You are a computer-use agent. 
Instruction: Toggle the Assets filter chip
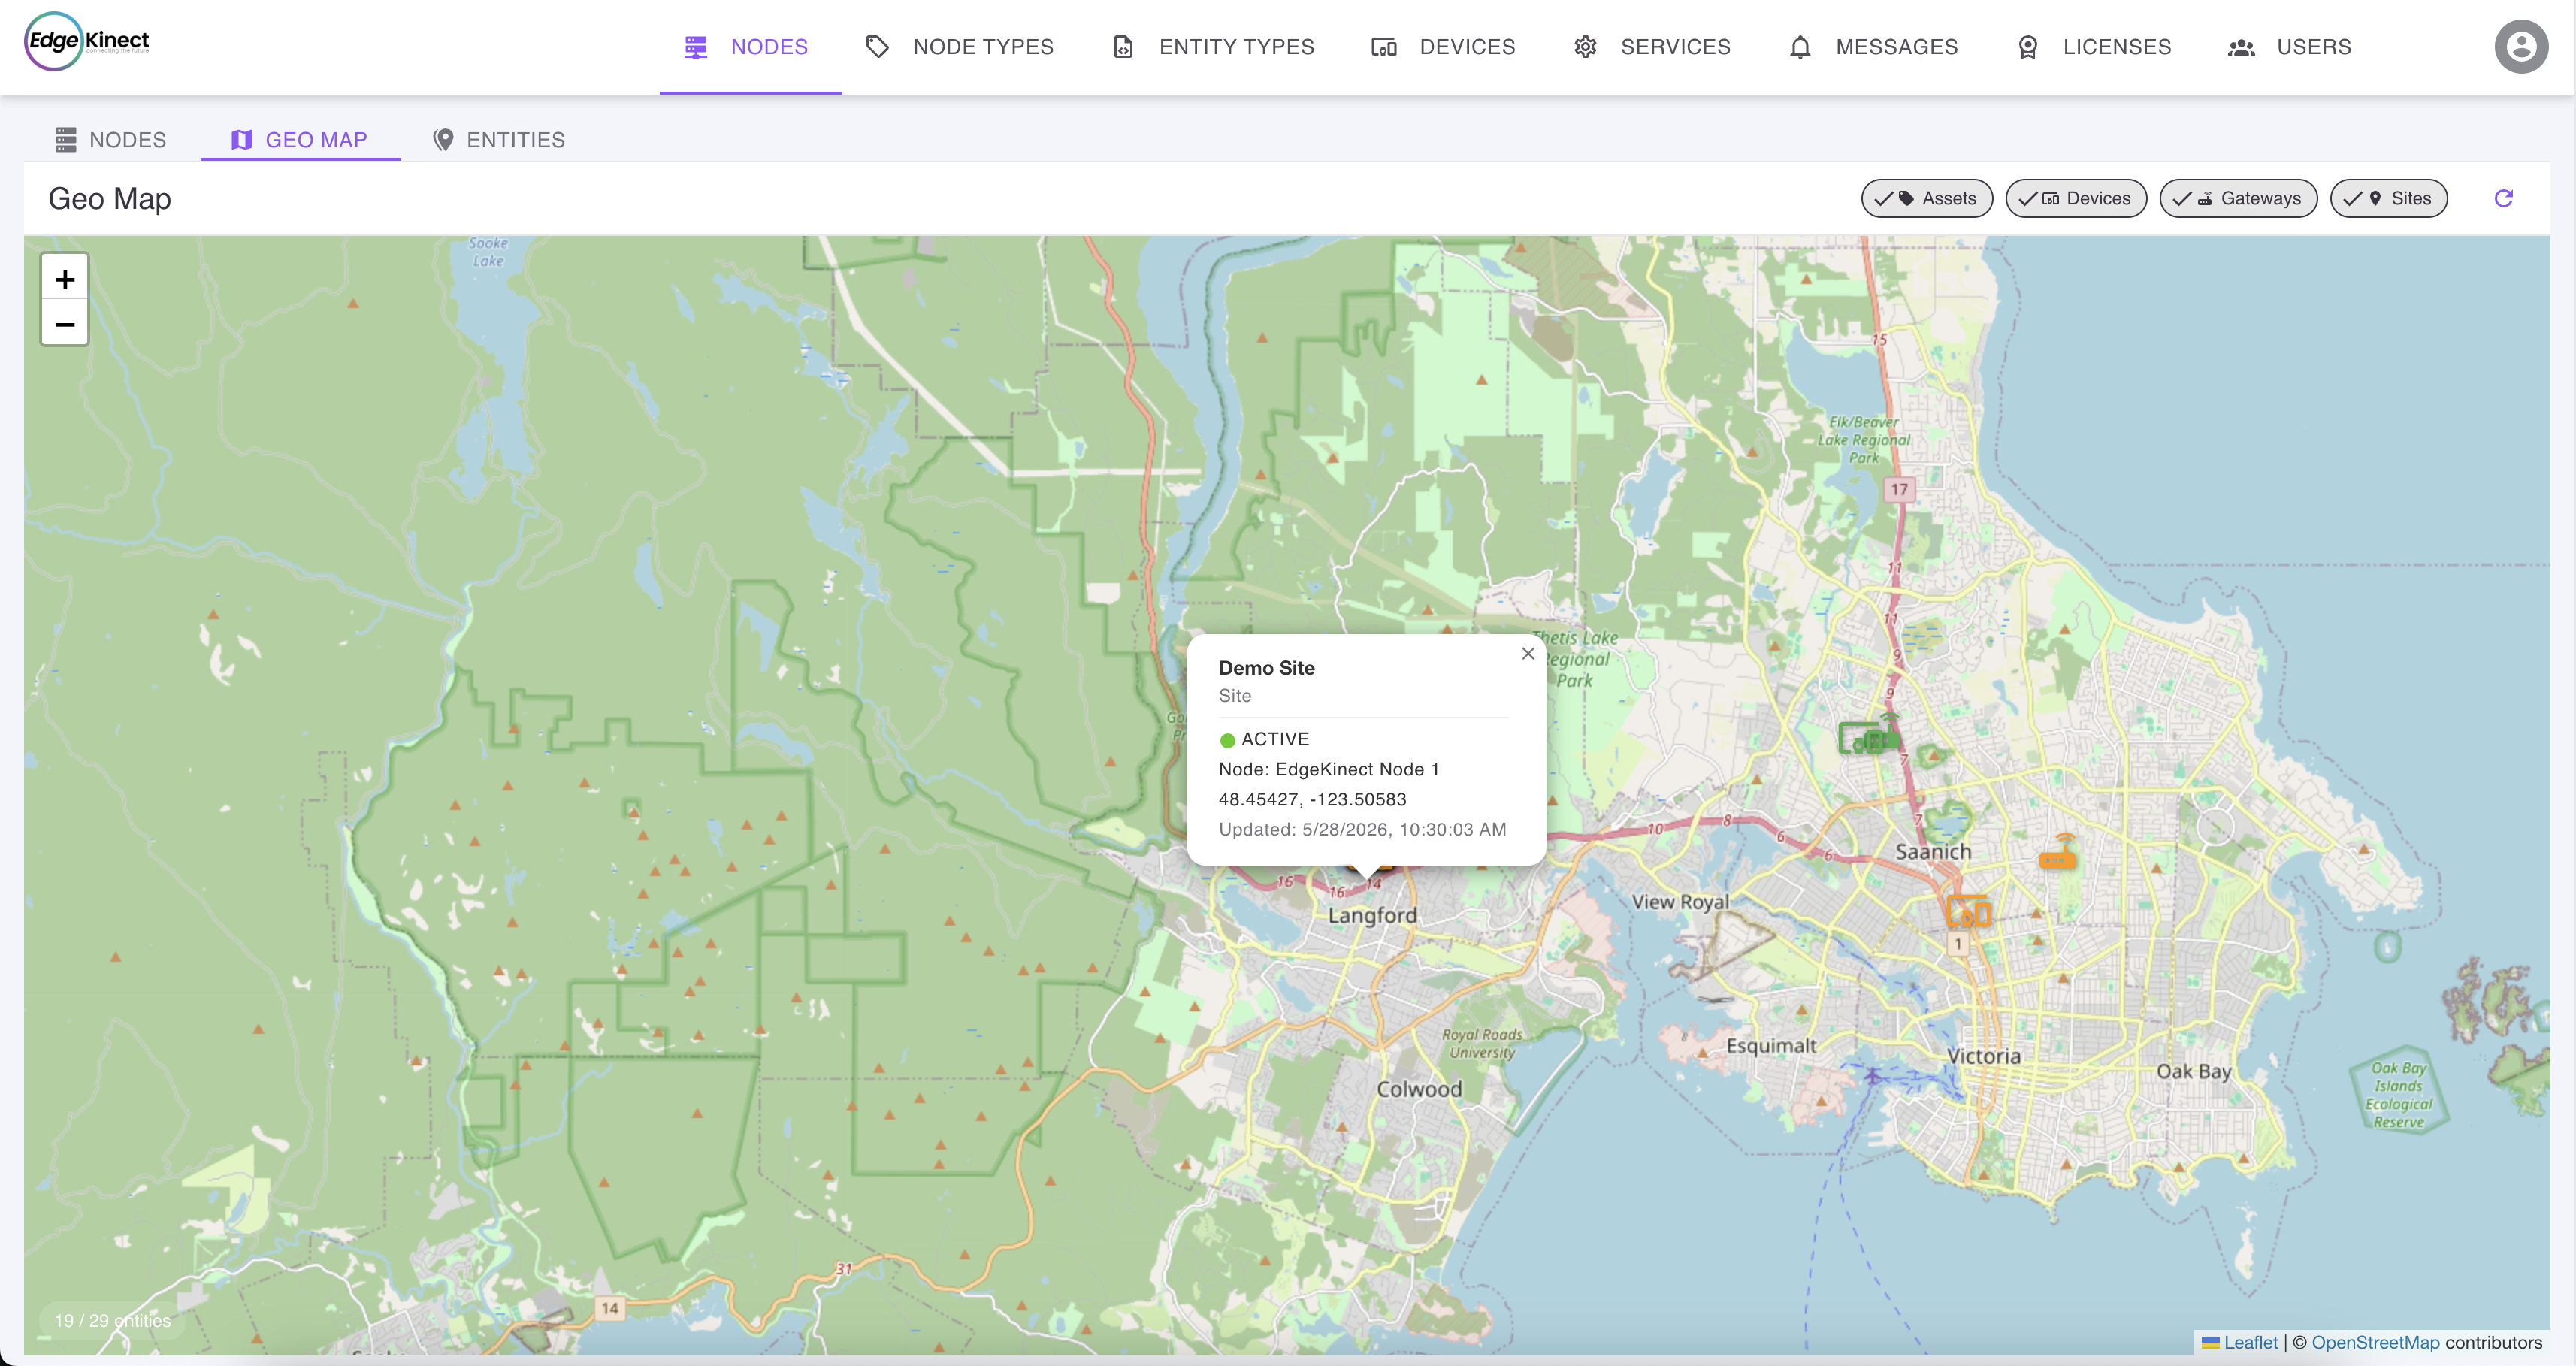(x=1926, y=198)
